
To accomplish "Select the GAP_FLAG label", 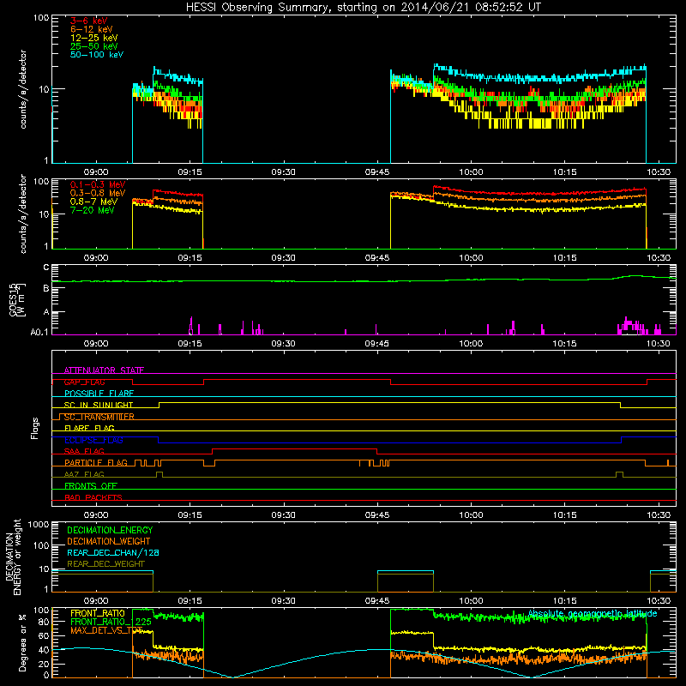I will (84, 382).
